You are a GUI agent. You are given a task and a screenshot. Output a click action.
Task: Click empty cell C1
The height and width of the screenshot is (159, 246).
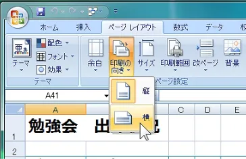coord(182,128)
